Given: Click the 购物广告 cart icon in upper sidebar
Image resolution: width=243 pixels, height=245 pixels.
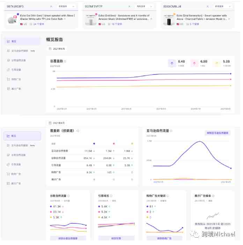Looking at the screenshot, I should [8, 79].
